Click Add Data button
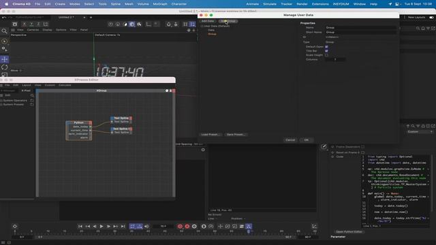Viewport: 436px width, 245px height. pos(207,21)
